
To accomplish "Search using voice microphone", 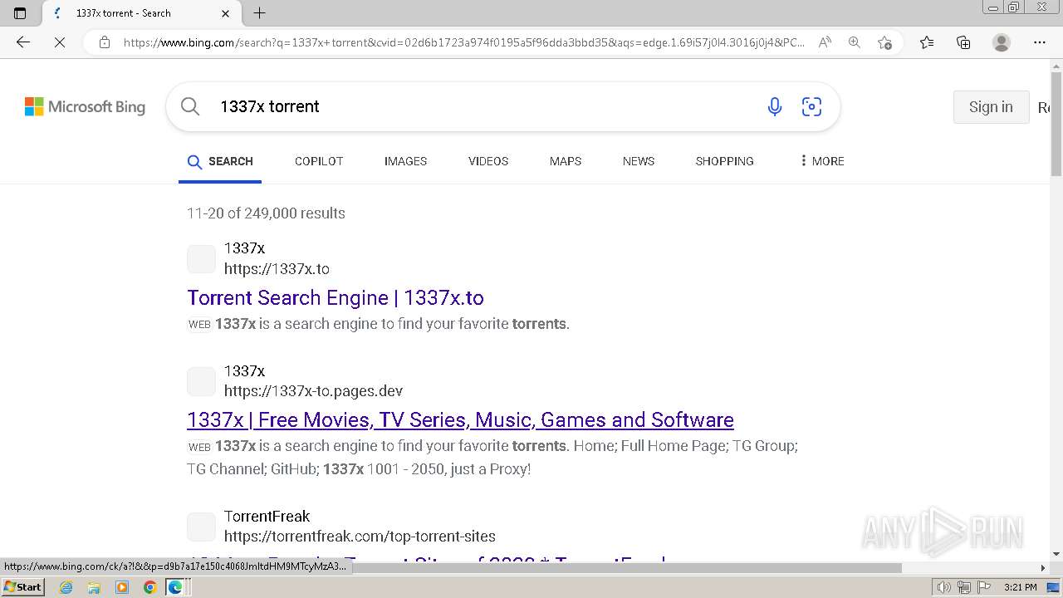I will click(x=775, y=106).
